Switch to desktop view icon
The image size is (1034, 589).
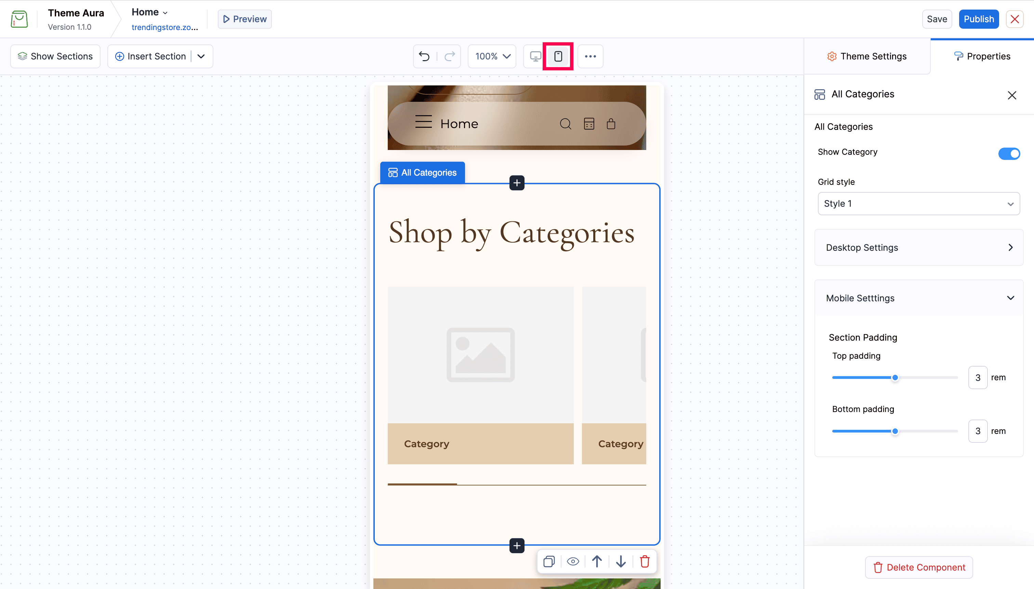pos(535,56)
